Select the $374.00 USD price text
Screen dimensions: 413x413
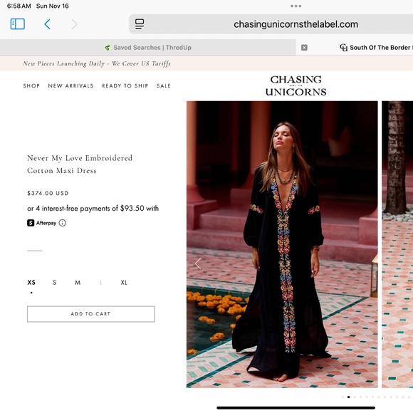click(48, 194)
